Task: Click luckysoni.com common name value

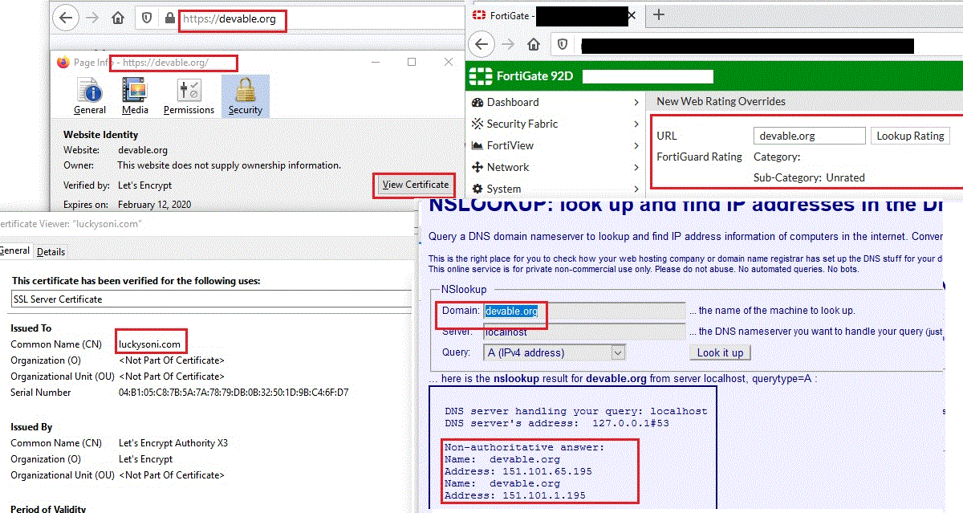Action: (x=150, y=344)
